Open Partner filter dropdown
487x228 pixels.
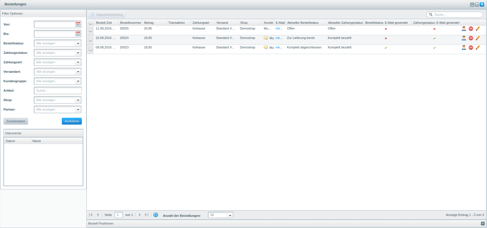coord(78,109)
